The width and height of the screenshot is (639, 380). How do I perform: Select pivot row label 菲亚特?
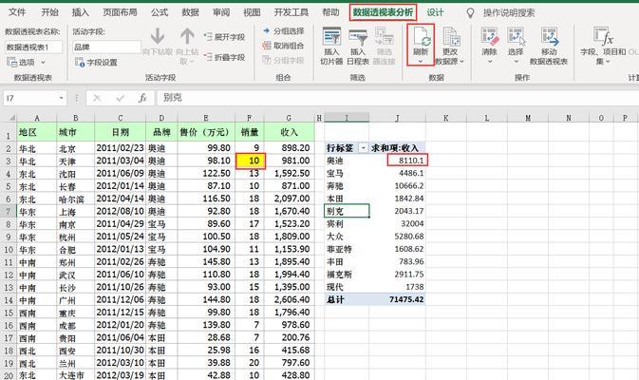click(347, 249)
